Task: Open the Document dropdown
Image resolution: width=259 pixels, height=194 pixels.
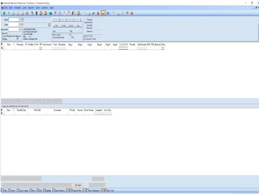Action: (x=20, y=29)
